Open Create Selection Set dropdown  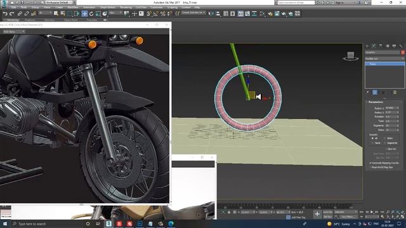193,13
